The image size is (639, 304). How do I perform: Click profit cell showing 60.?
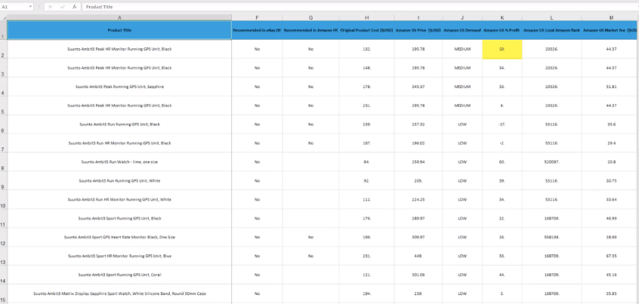502,162
